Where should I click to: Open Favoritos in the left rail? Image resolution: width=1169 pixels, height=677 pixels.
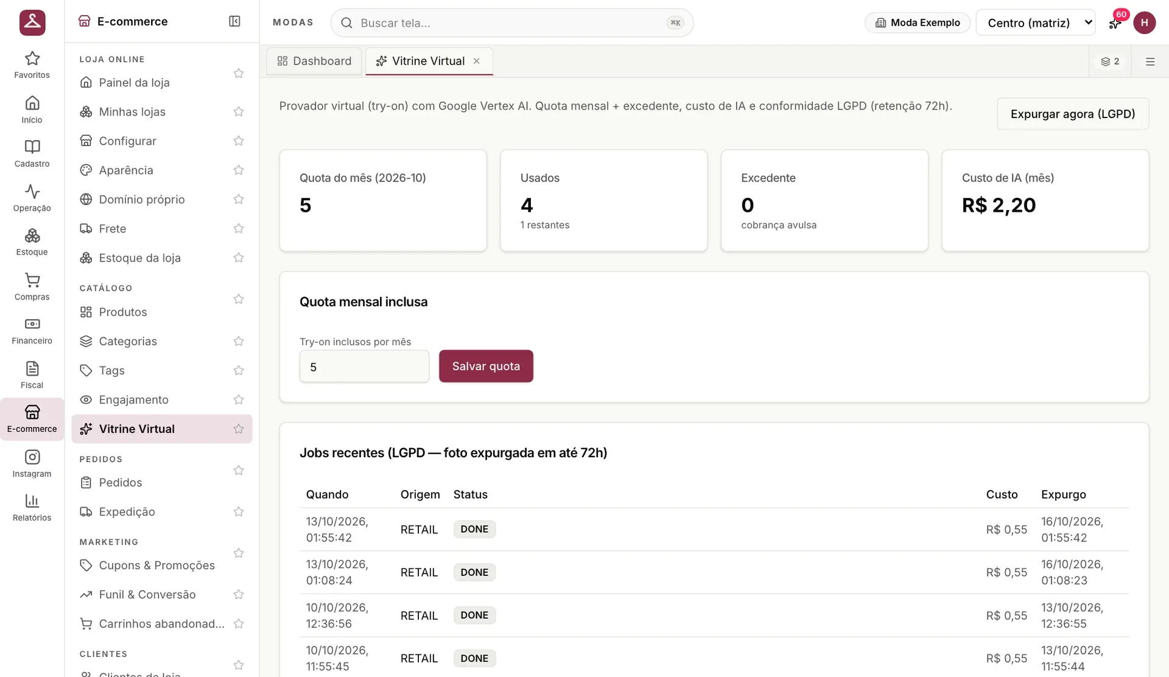click(x=32, y=65)
